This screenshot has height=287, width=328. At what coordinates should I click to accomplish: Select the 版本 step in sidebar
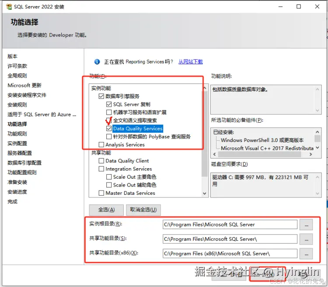(x=13, y=56)
